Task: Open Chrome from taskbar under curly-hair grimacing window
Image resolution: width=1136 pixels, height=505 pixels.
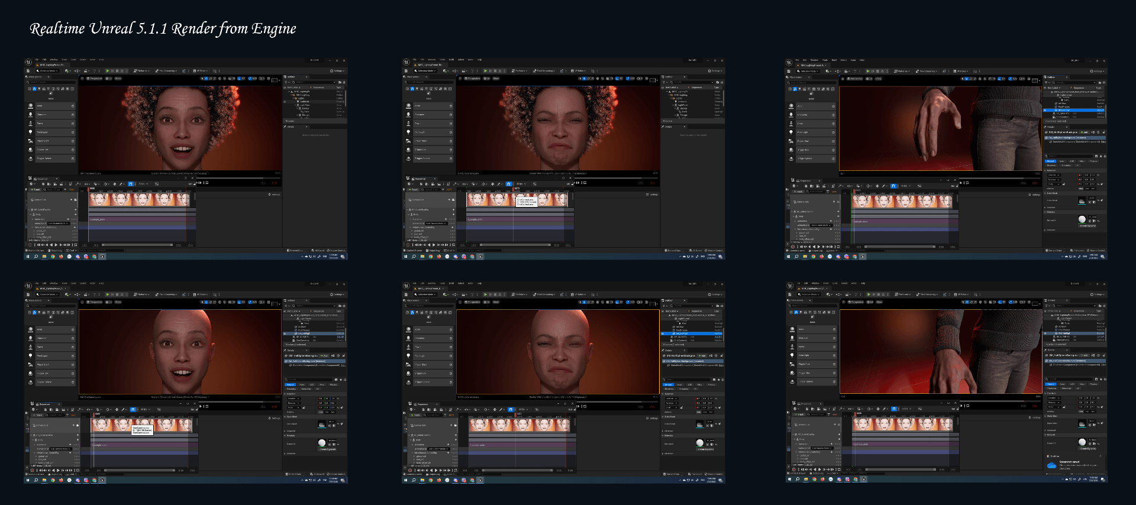Action: pos(431,257)
